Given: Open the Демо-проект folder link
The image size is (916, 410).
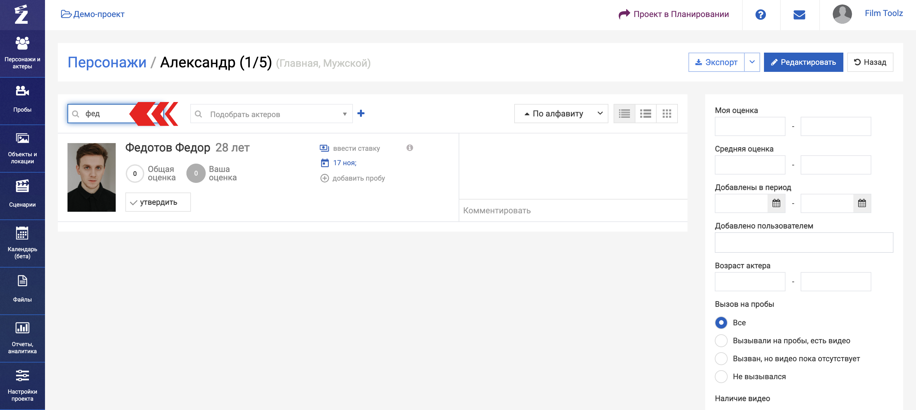Looking at the screenshot, I should tap(93, 14).
